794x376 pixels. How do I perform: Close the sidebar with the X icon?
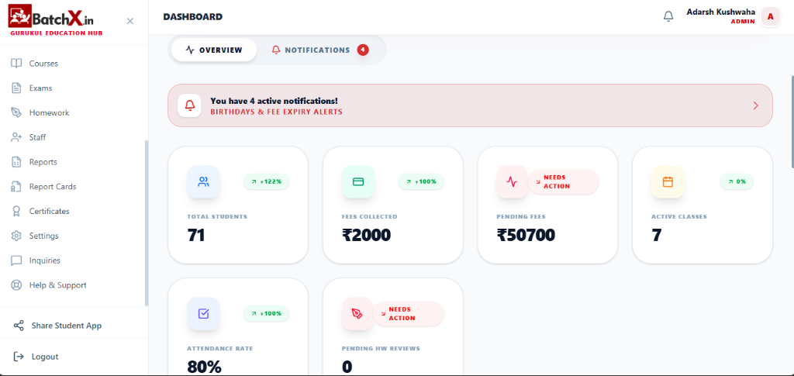[x=130, y=21]
